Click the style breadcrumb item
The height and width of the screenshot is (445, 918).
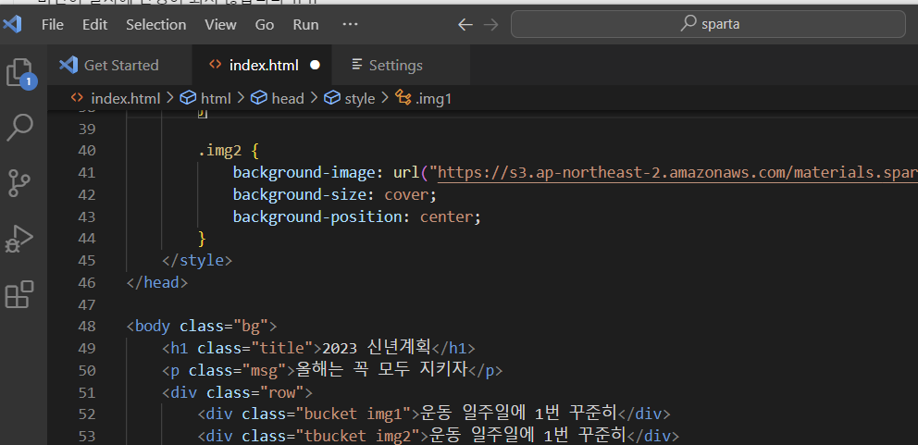[x=350, y=98]
